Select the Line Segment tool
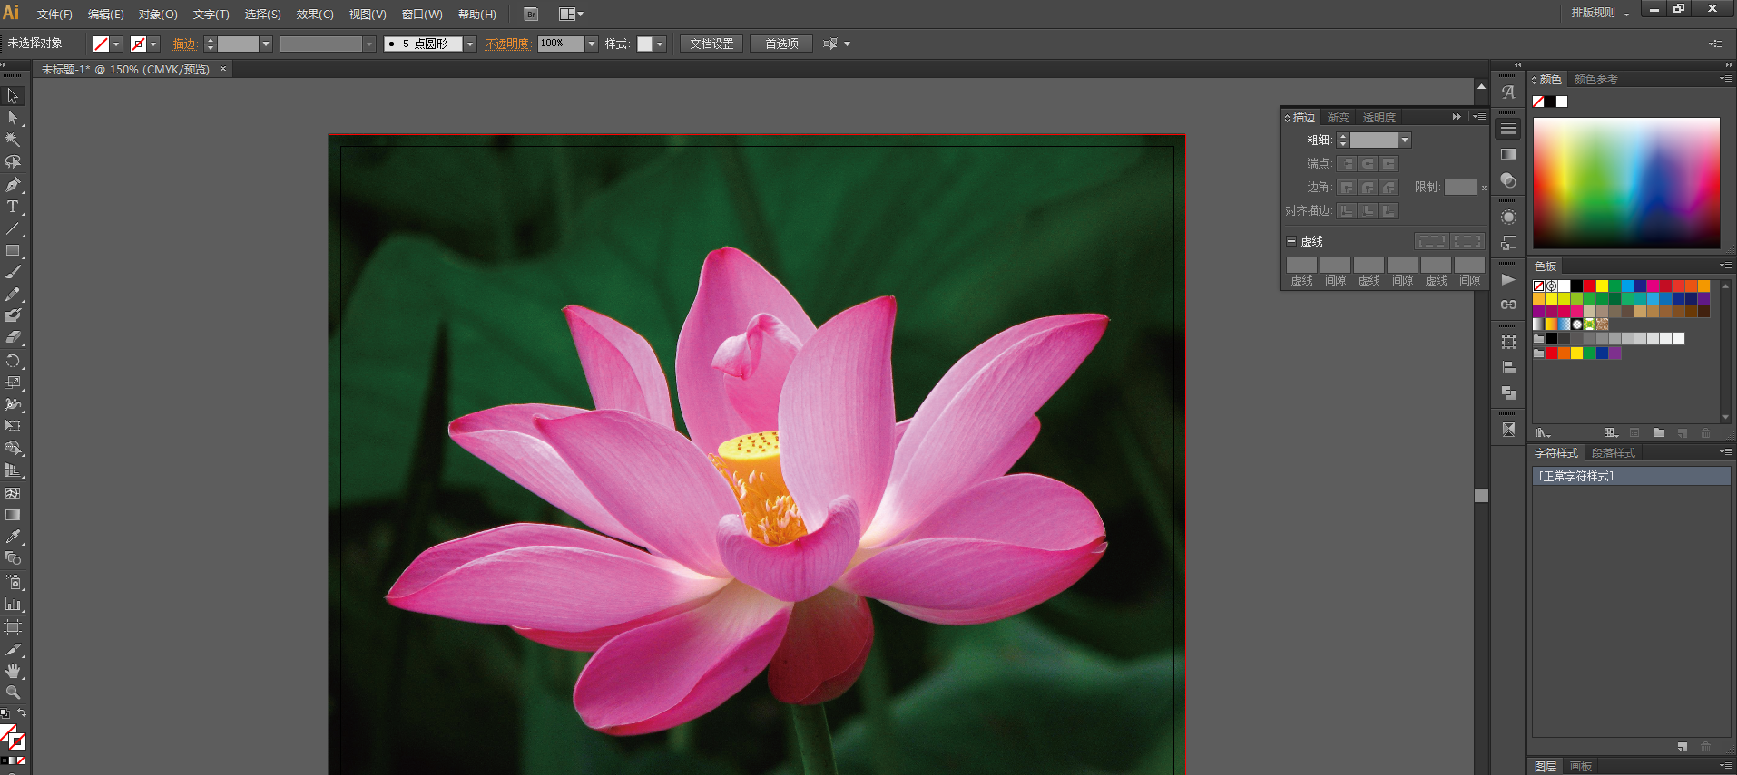Image resolution: width=1737 pixels, height=775 pixels. coord(13,228)
